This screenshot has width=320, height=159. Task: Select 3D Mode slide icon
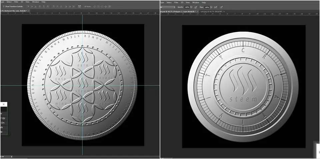(106, 7)
